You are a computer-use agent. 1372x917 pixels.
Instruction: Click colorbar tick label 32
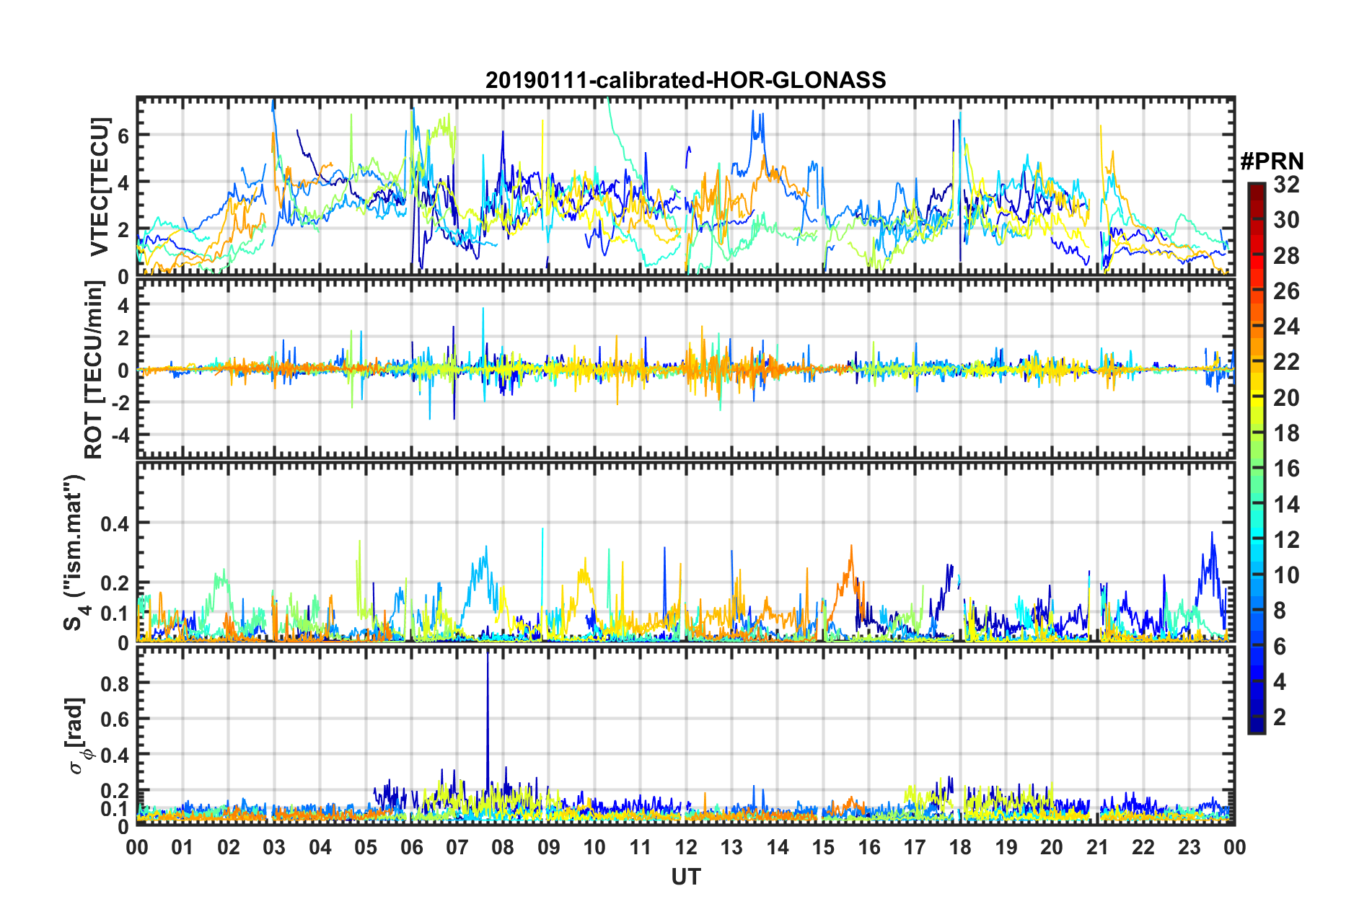click(1286, 185)
